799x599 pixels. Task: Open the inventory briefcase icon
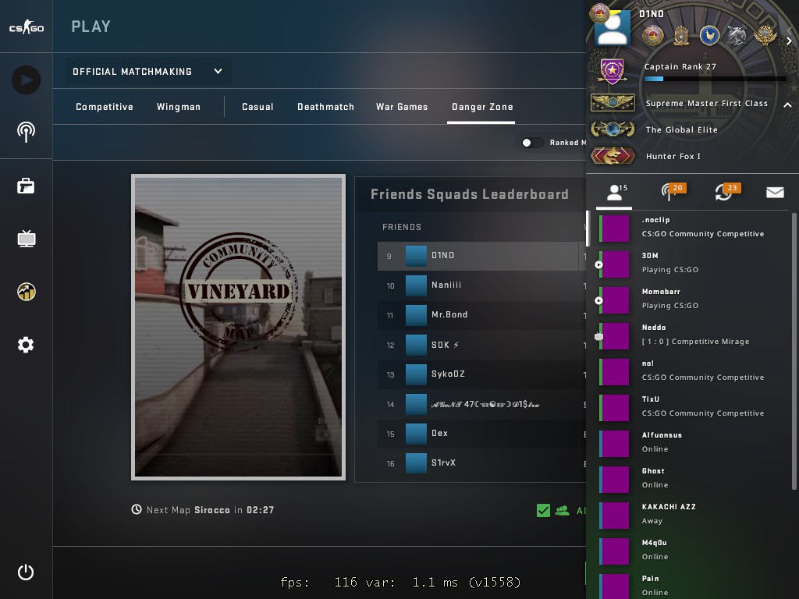point(26,186)
